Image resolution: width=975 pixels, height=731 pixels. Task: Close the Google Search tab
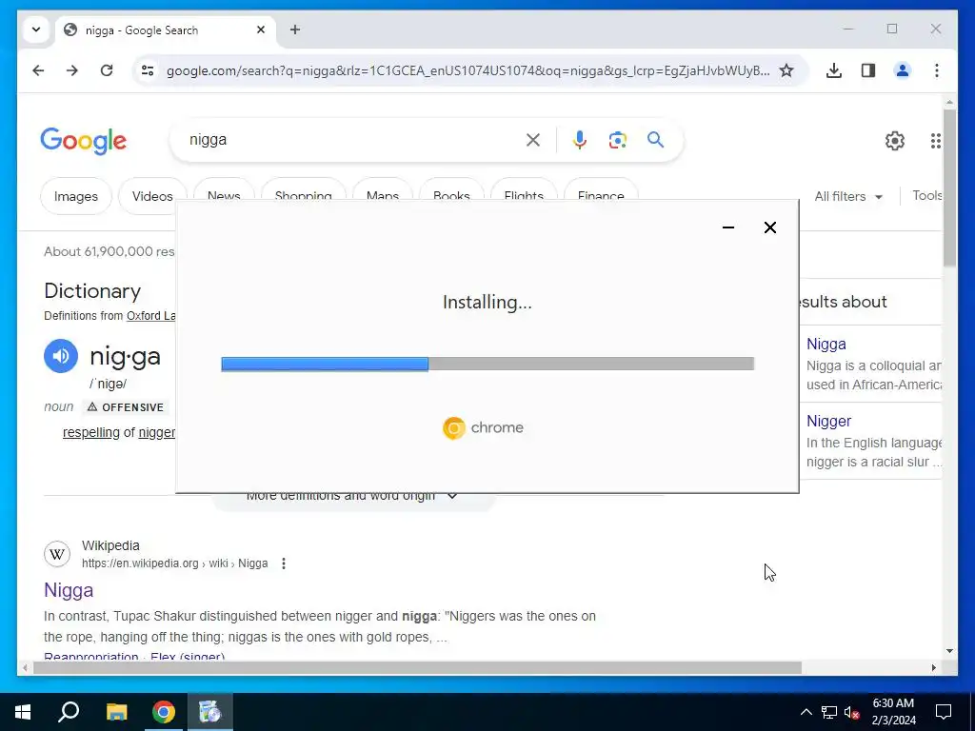click(261, 30)
